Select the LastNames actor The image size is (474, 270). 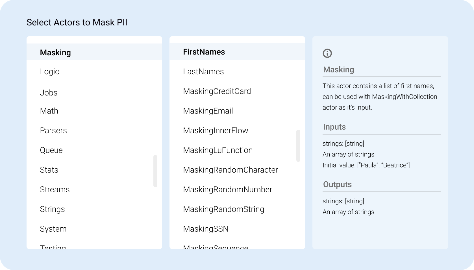(203, 72)
